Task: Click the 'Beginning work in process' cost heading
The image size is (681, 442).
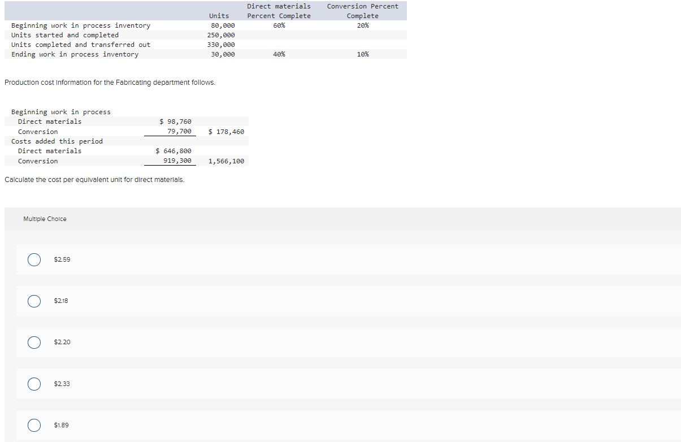Action: click(61, 112)
